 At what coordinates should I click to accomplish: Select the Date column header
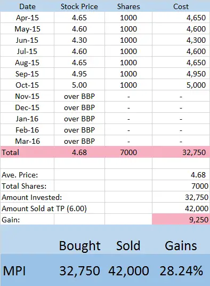[27, 6]
